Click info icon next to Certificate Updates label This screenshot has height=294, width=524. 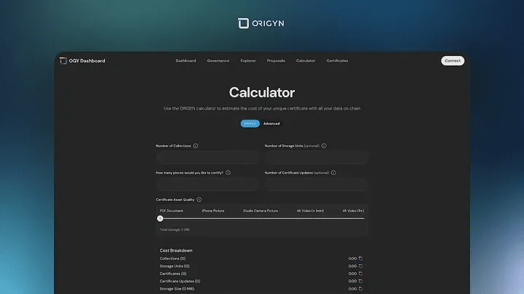pyautogui.click(x=333, y=173)
